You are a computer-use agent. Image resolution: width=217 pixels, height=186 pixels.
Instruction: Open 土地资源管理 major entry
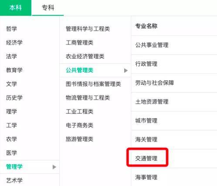coord(152,102)
